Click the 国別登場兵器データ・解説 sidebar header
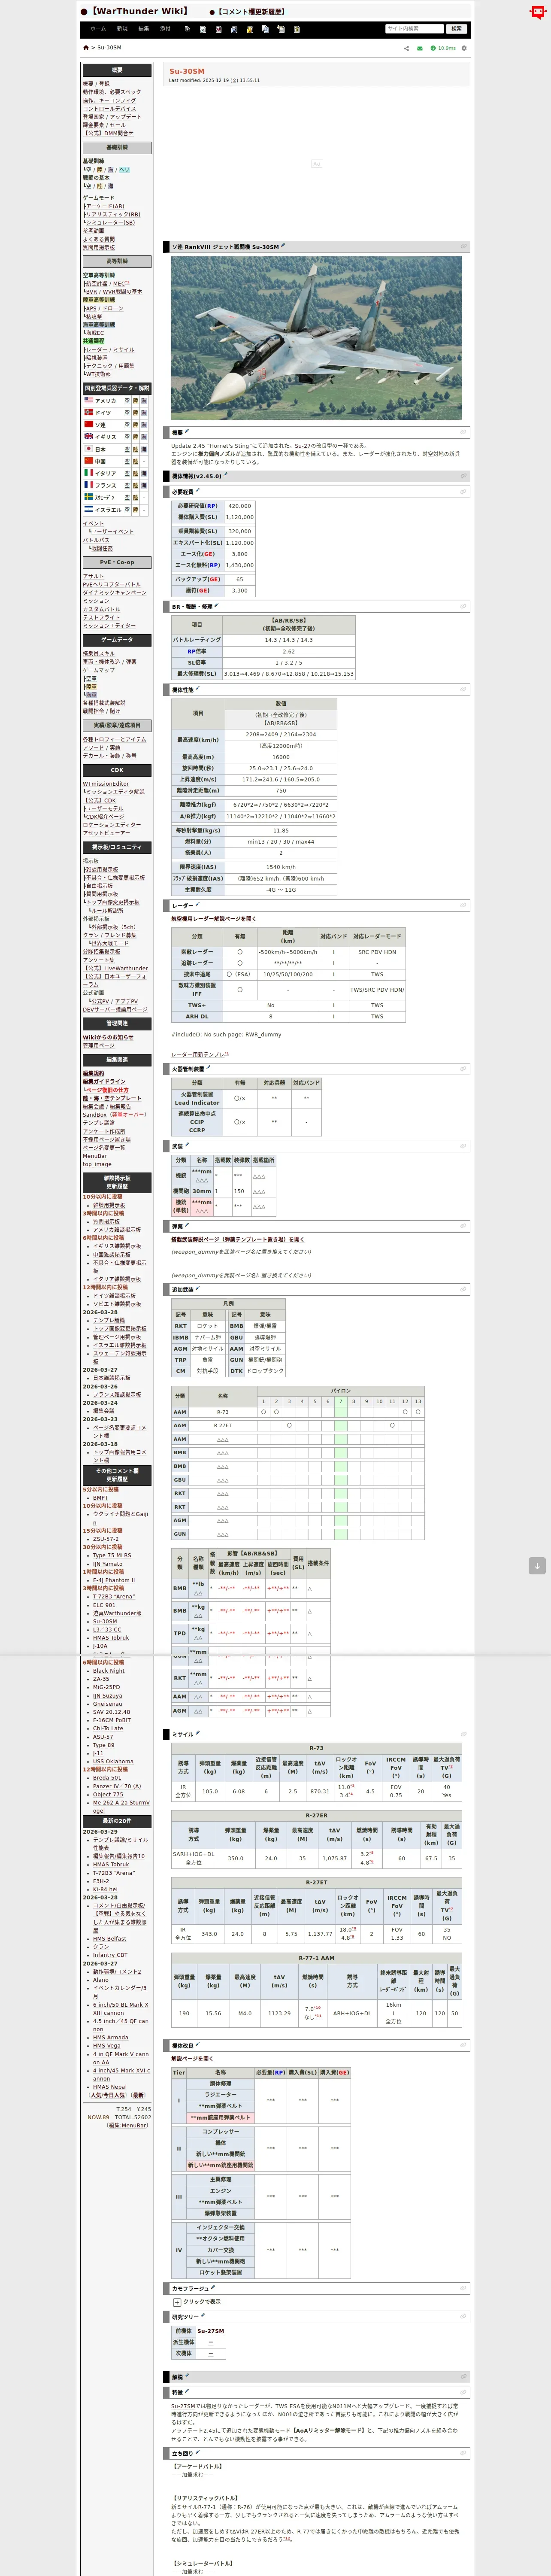The image size is (551, 2576). point(117,388)
